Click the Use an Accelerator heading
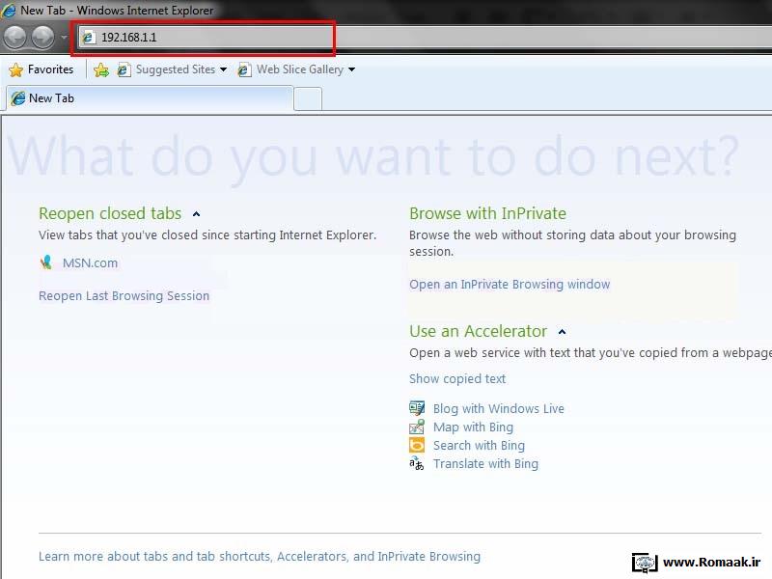Image resolution: width=772 pixels, height=579 pixels. pos(478,331)
